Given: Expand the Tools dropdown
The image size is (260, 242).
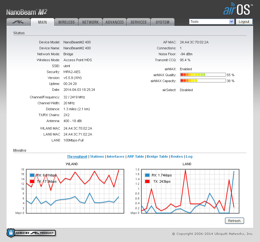Looking at the screenshot, I should point(212,22).
